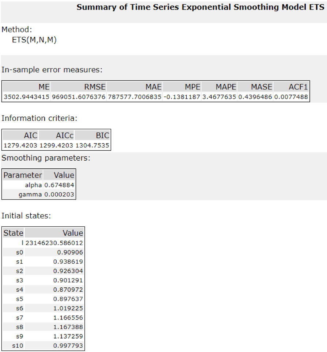Click the BIC value 1304.7535
The width and height of the screenshot is (327, 352).
[92, 146]
